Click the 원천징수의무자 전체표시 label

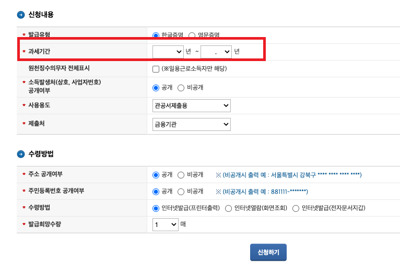[59, 68]
